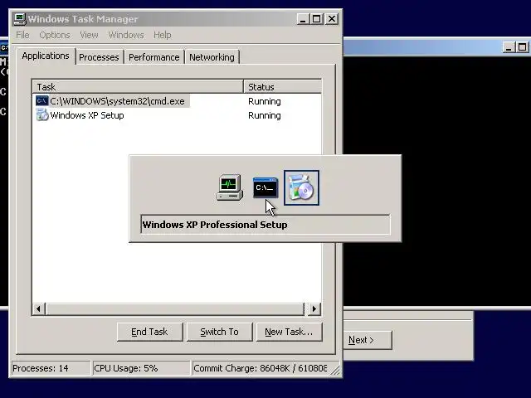
Task: Minimize the Windows Task Manager window
Action: tap(303, 19)
